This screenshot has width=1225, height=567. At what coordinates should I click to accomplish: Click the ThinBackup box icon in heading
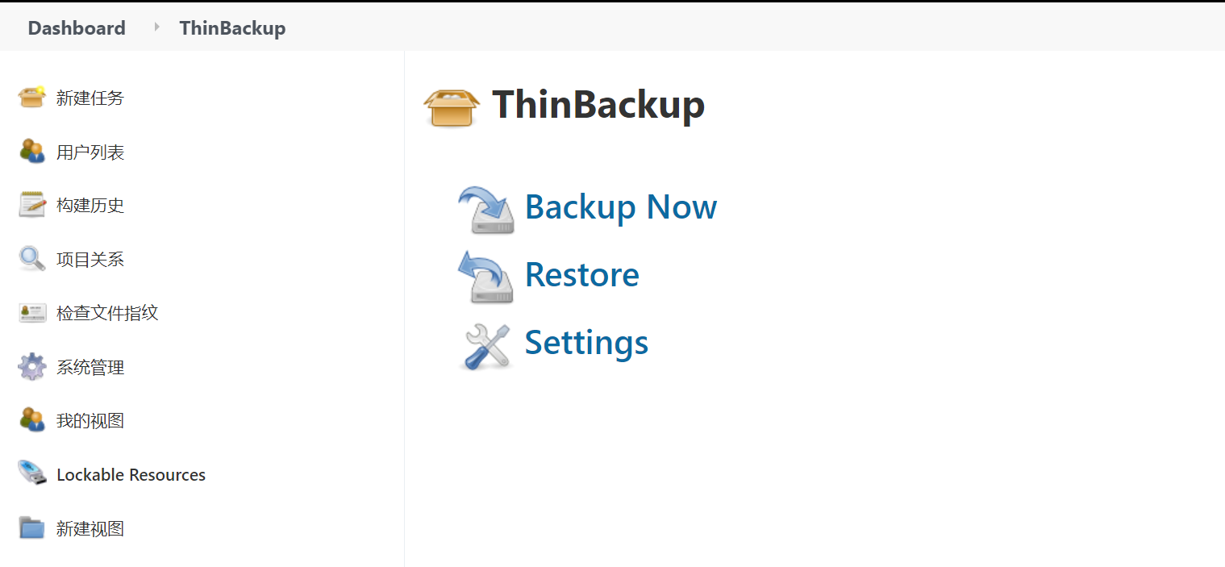click(x=452, y=106)
